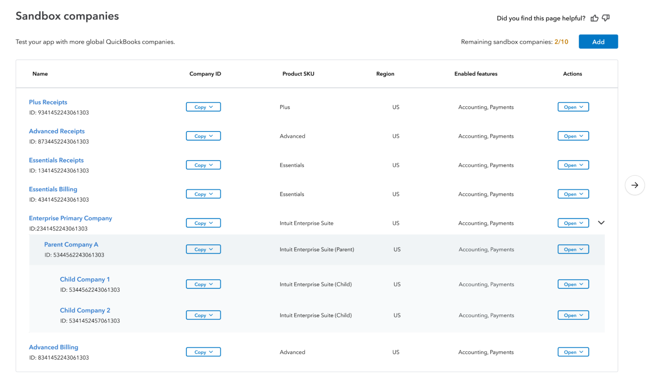Click the thumbs up helpful icon

[594, 18]
